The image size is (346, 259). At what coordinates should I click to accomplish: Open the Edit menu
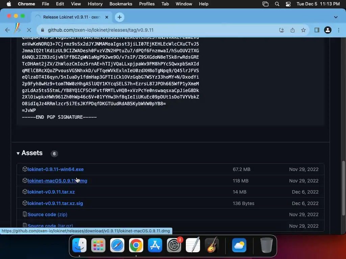[60, 4]
